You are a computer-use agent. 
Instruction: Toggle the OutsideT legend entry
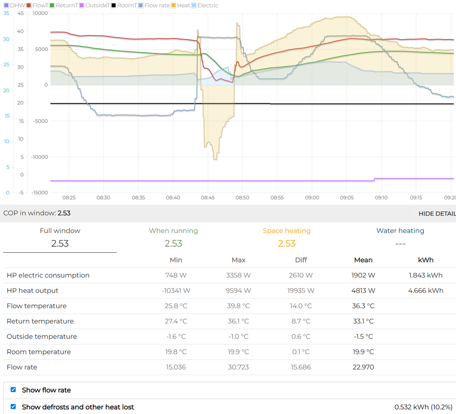(x=97, y=5)
